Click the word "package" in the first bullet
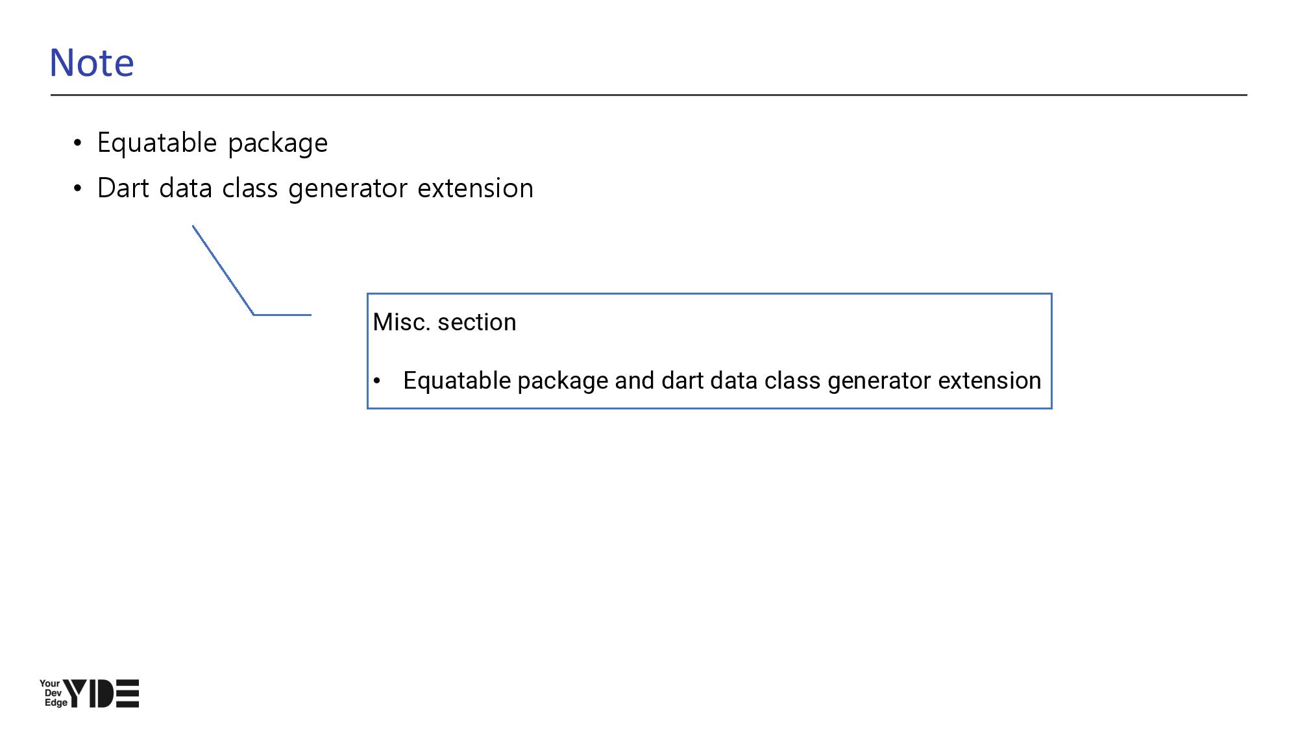Screen dimensions: 1298x730 pos(278,144)
